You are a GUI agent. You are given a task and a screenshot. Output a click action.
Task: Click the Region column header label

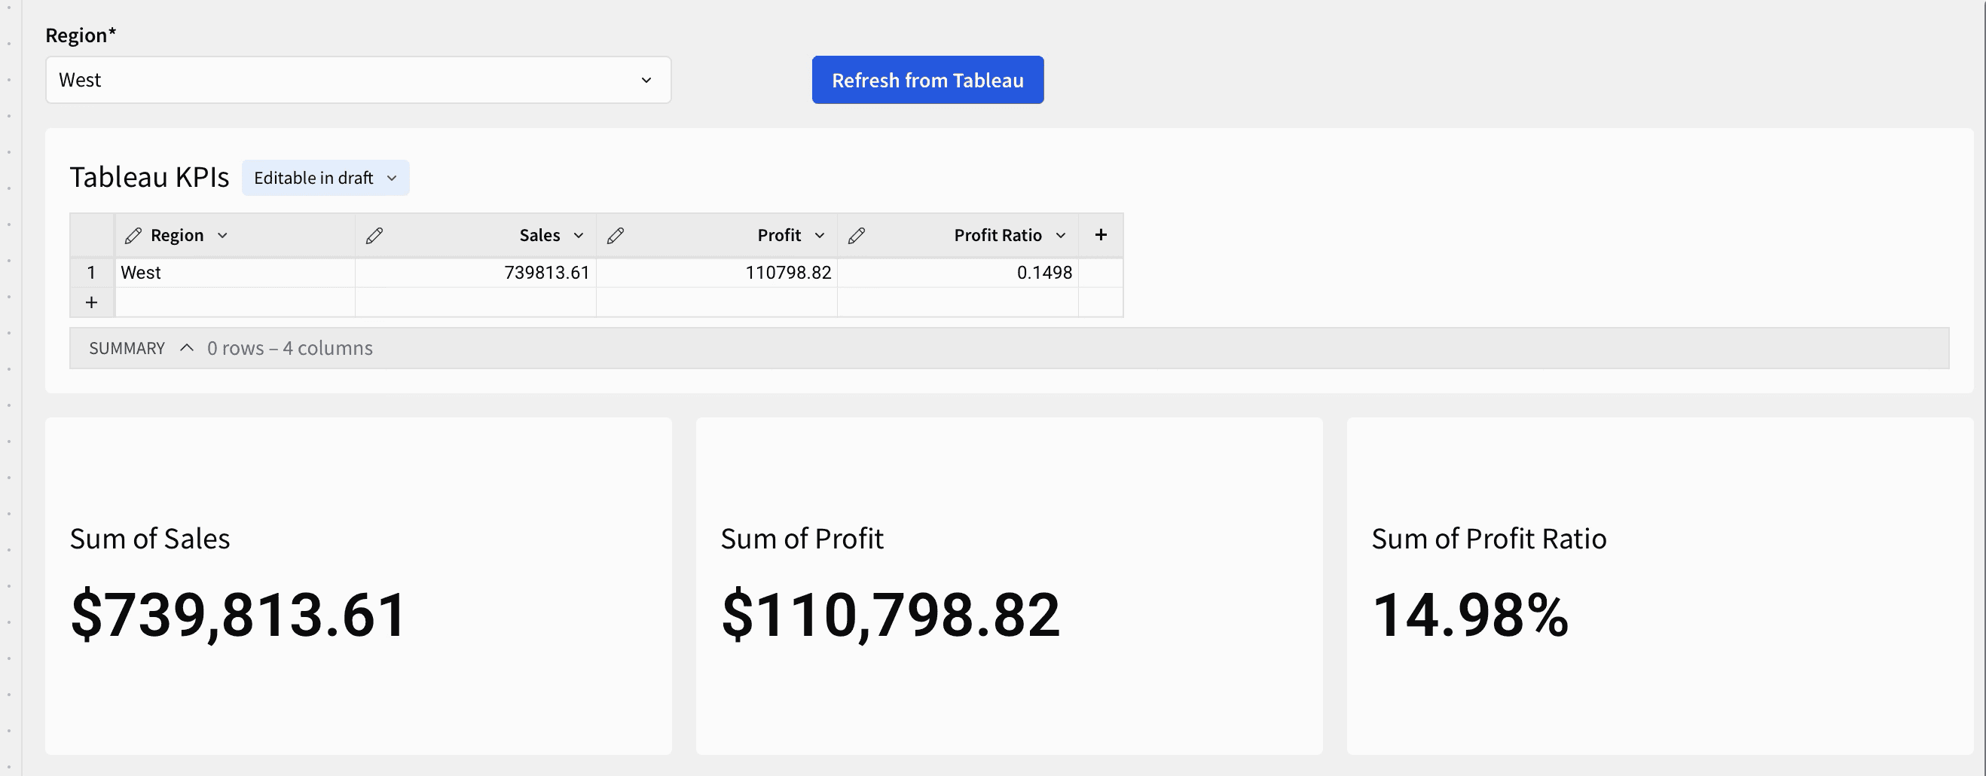(x=177, y=236)
